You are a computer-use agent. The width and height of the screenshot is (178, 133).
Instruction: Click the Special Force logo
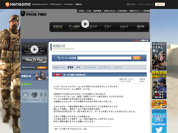point(34,14)
